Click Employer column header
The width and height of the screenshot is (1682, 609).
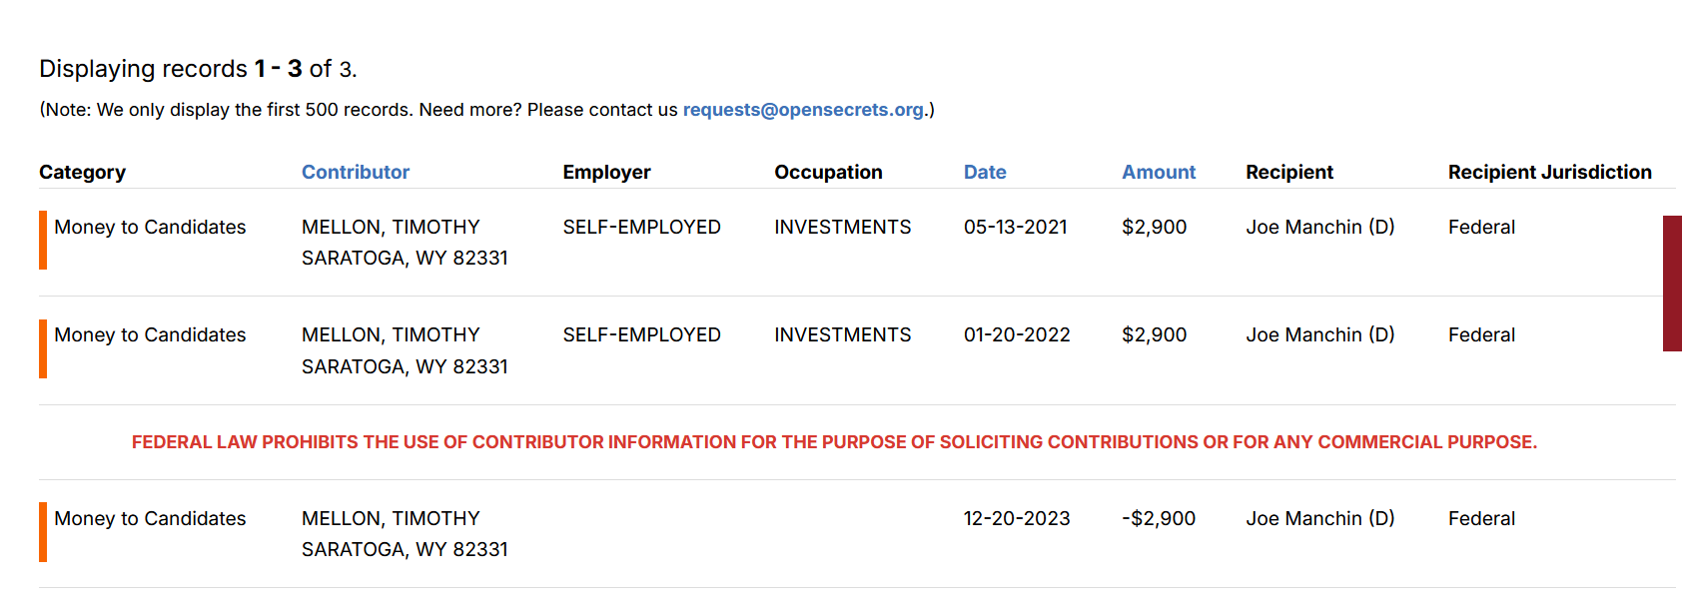(x=606, y=172)
